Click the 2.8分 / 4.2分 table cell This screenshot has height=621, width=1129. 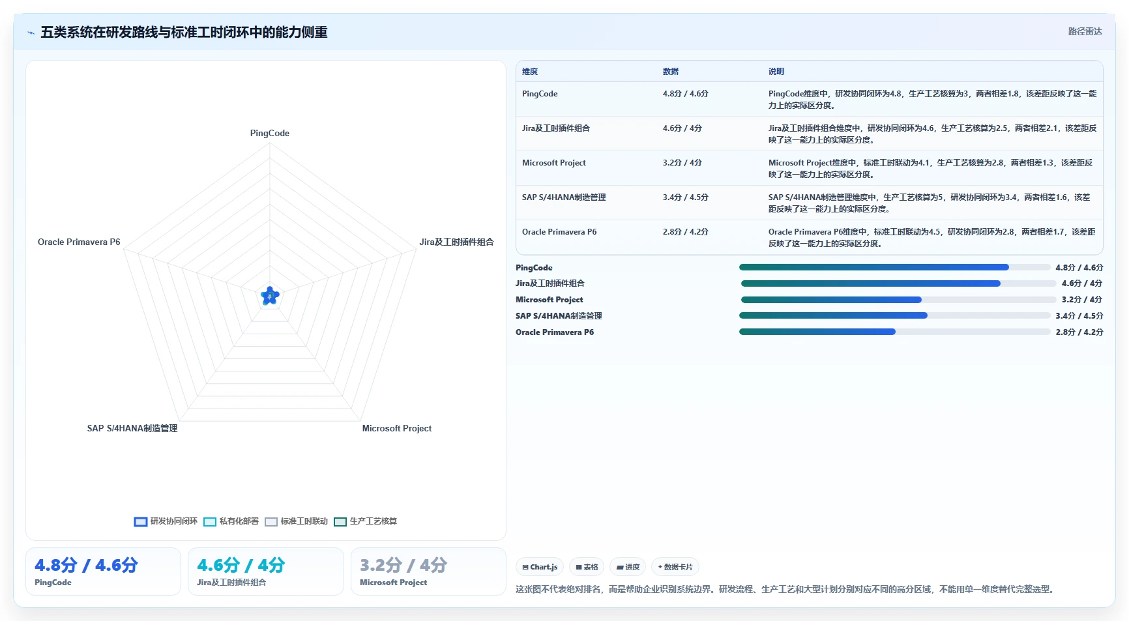[x=686, y=232]
